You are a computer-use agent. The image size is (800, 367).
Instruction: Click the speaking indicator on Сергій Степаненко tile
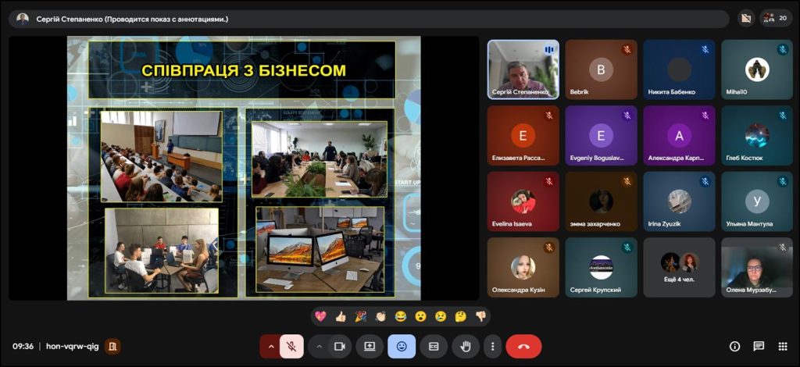click(x=549, y=49)
